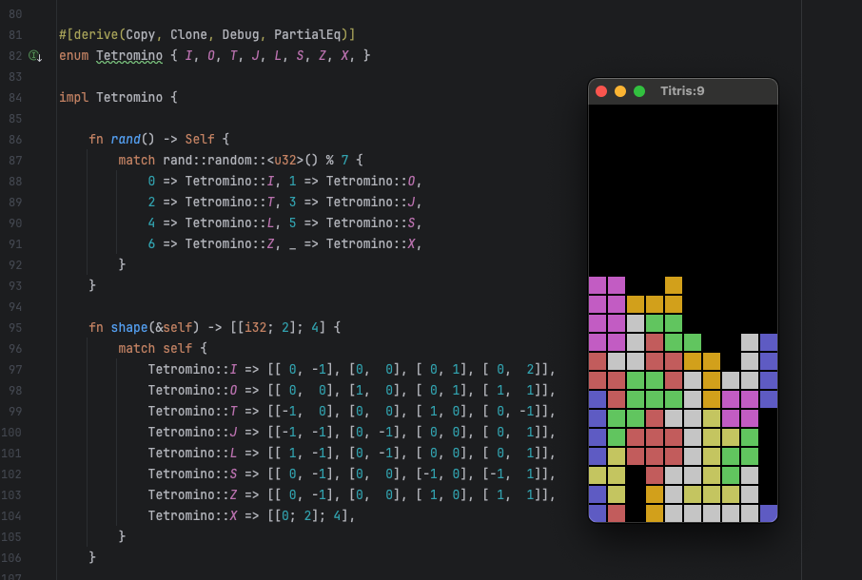Viewport: 862px width, 580px height.
Task: Click the topmost orange block in the stack
Action: pos(674,285)
